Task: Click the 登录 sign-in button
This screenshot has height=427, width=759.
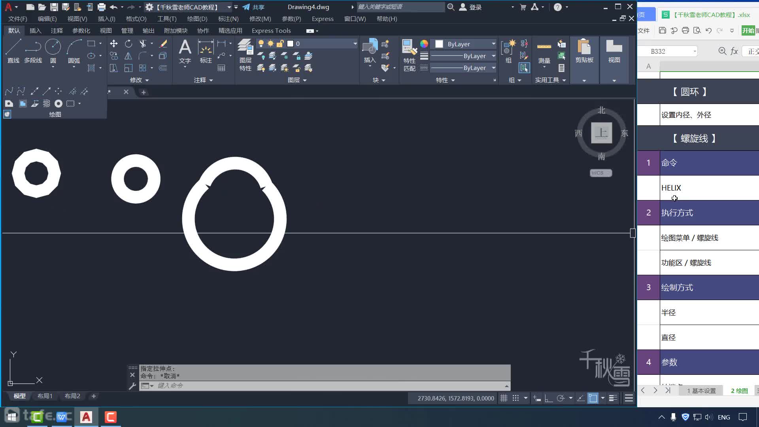Action: [x=470, y=7]
